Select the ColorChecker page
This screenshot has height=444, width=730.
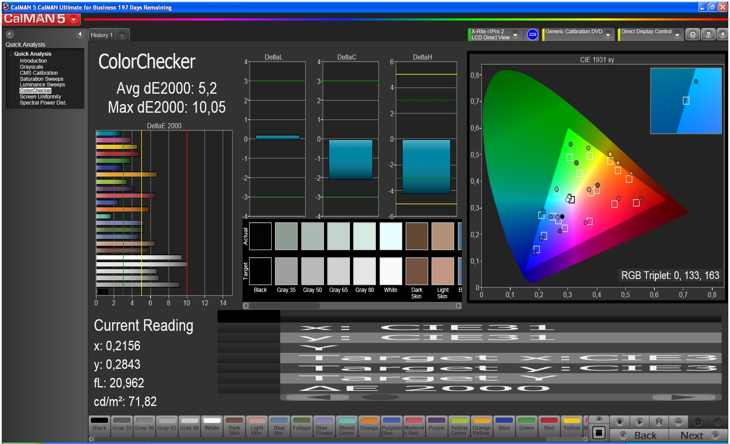click(35, 91)
